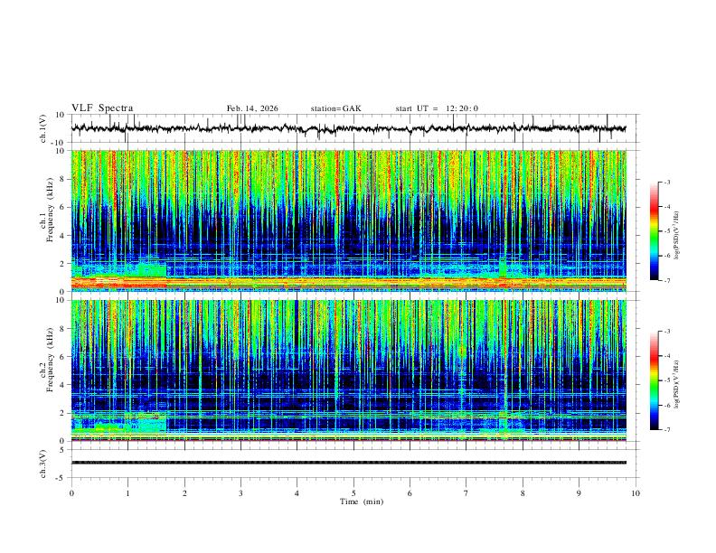716x553 pixels.
Task: Click the 'VLF Spectra' title text
Action: [102, 108]
